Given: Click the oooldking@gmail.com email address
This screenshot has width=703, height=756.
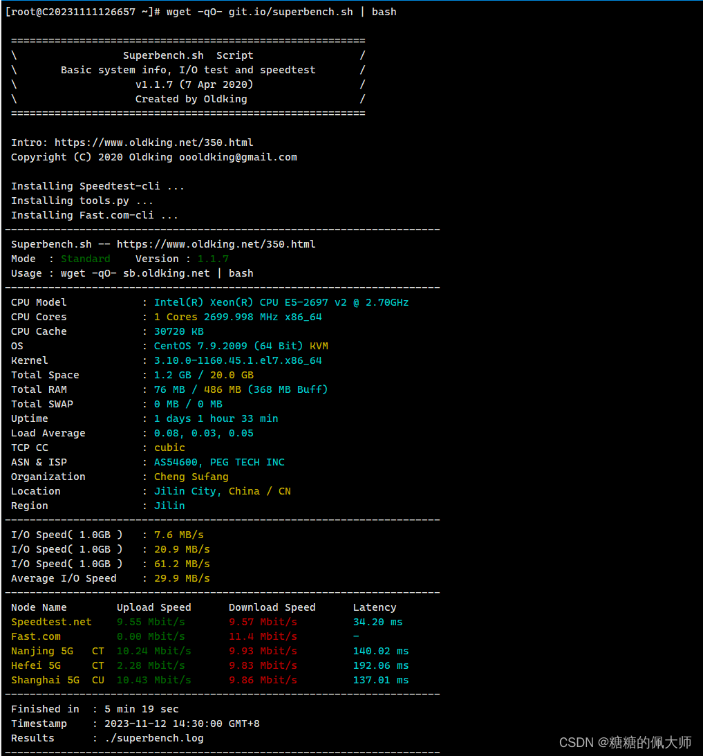Looking at the screenshot, I should 238,157.
